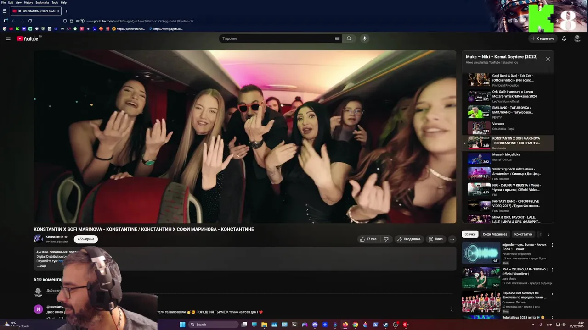
Task: Select the Софи Маринова filter chip
Action: tap(495, 234)
